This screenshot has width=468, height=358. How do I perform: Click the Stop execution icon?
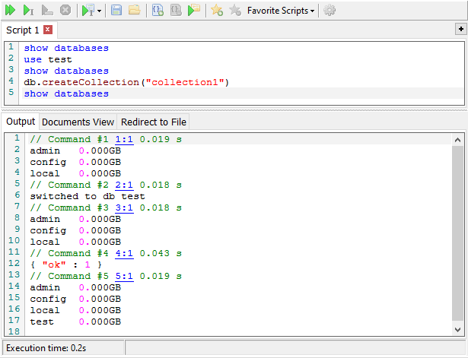(x=65, y=11)
